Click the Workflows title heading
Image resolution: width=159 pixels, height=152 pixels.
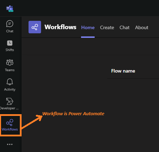[x=61, y=27]
